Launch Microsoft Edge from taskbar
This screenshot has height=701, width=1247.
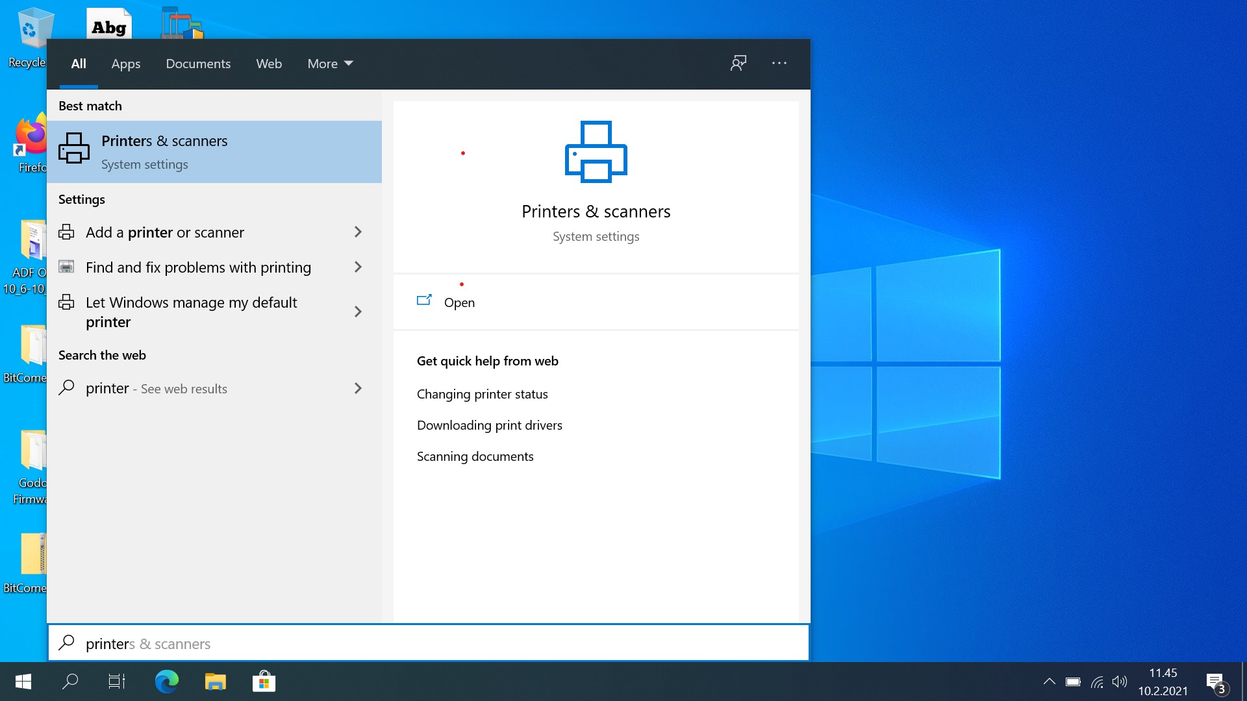pyautogui.click(x=167, y=682)
